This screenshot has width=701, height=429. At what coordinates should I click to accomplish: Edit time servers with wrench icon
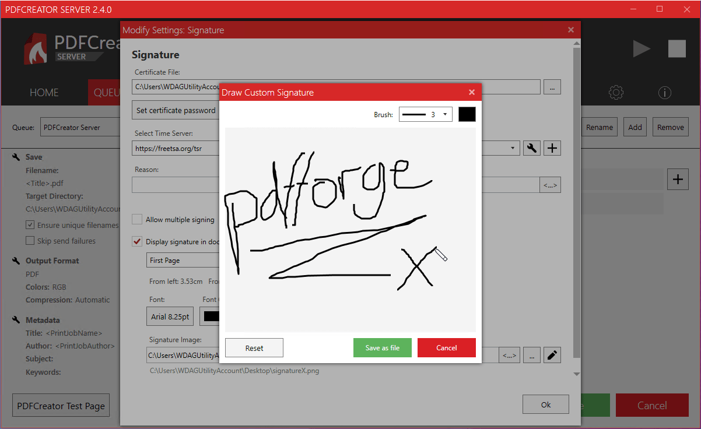pyautogui.click(x=531, y=148)
